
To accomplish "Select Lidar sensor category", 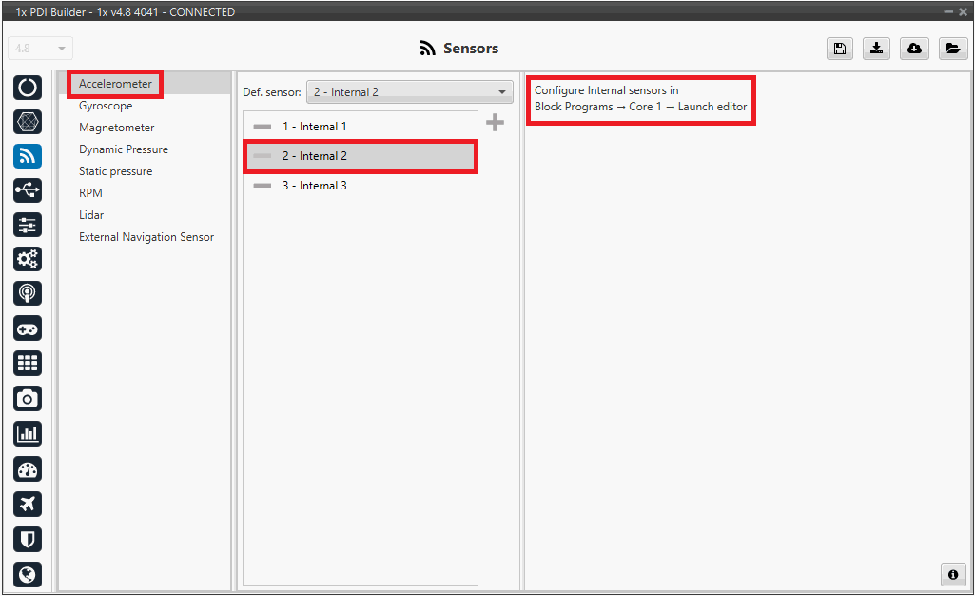I will coord(90,214).
